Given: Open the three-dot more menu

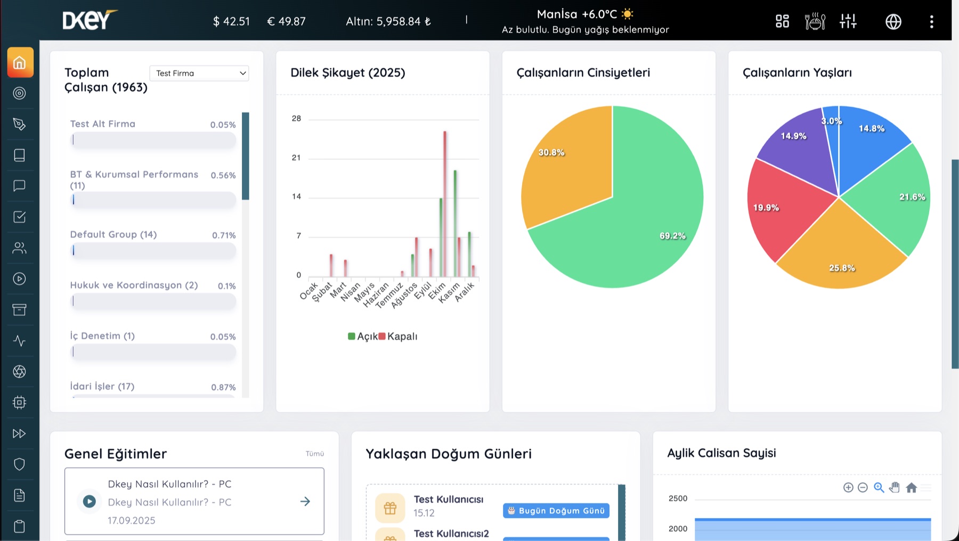Looking at the screenshot, I should click(x=931, y=22).
